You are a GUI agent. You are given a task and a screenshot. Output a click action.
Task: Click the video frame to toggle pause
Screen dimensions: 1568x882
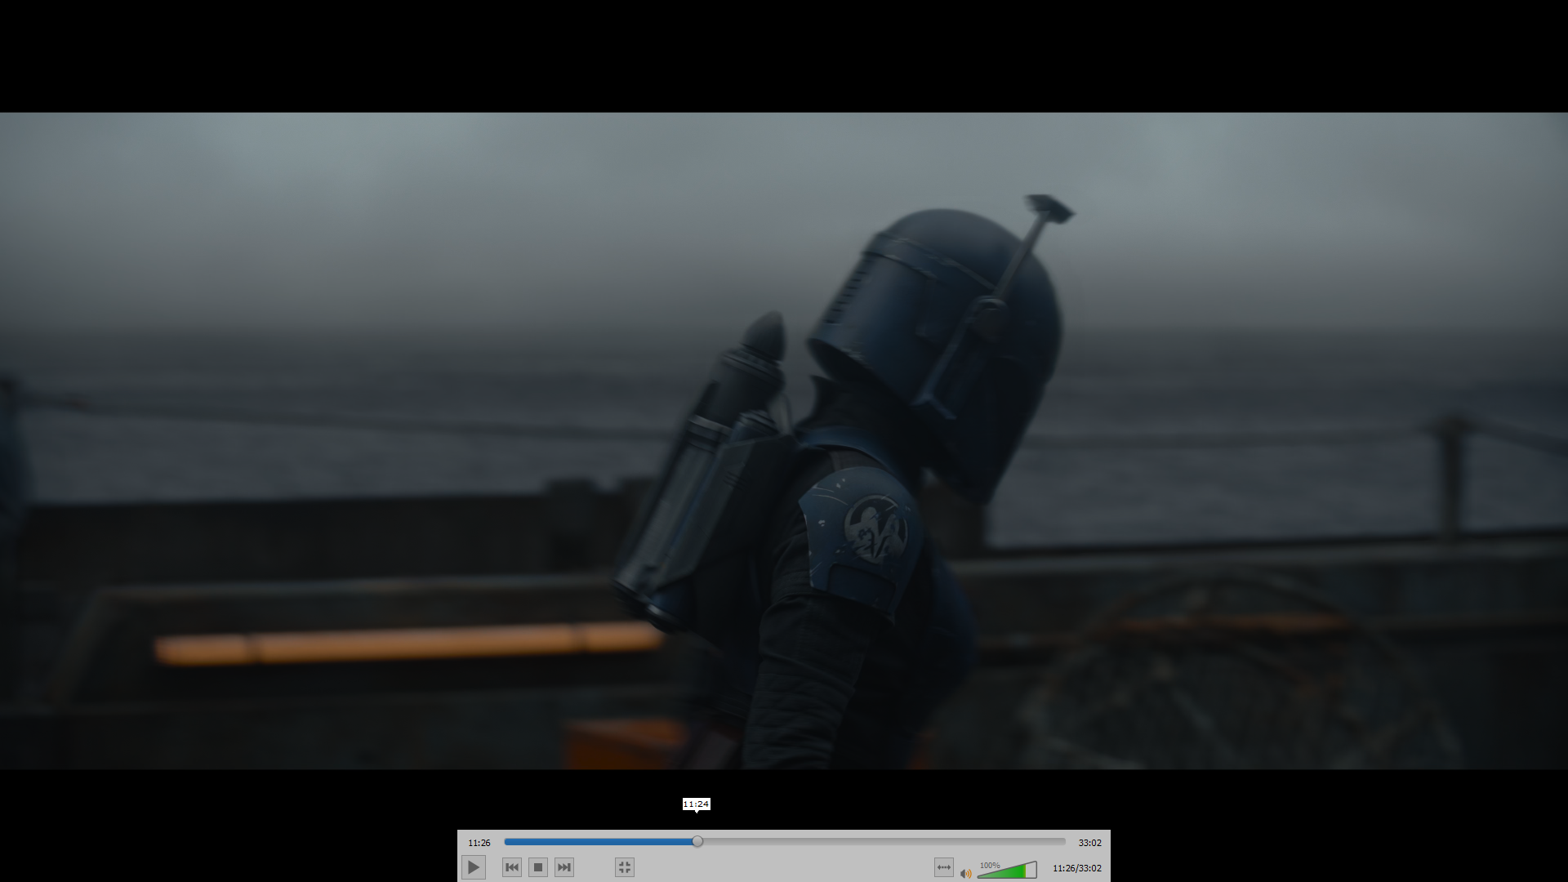tap(784, 441)
